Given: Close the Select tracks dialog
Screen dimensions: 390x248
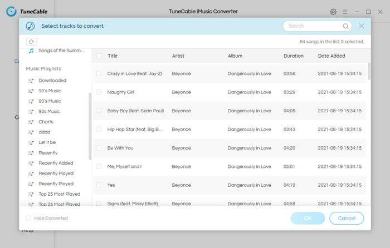Looking at the screenshot, I should pos(362,26).
